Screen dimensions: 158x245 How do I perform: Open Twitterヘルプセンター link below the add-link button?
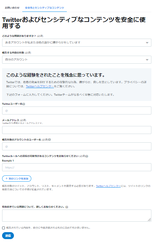coord(108,186)
